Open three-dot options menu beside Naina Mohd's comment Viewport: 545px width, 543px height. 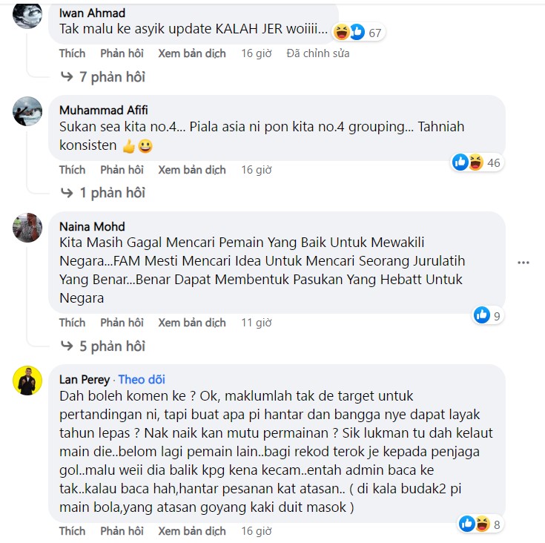tap(523, 263)
